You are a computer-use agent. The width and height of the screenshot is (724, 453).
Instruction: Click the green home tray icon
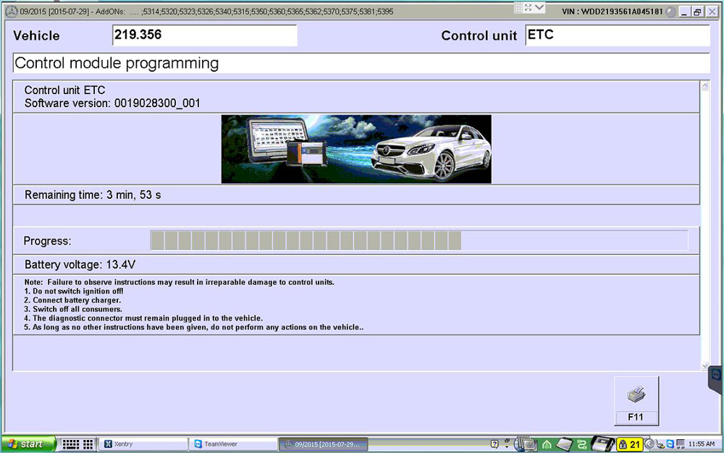coord(547,445)
